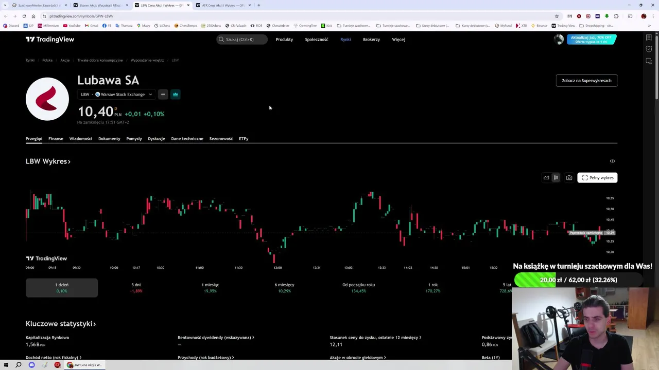This screenshot has width=659, height=370.
Task: Expand the LBW Wykres heading
Action: [x=48, y=161]
